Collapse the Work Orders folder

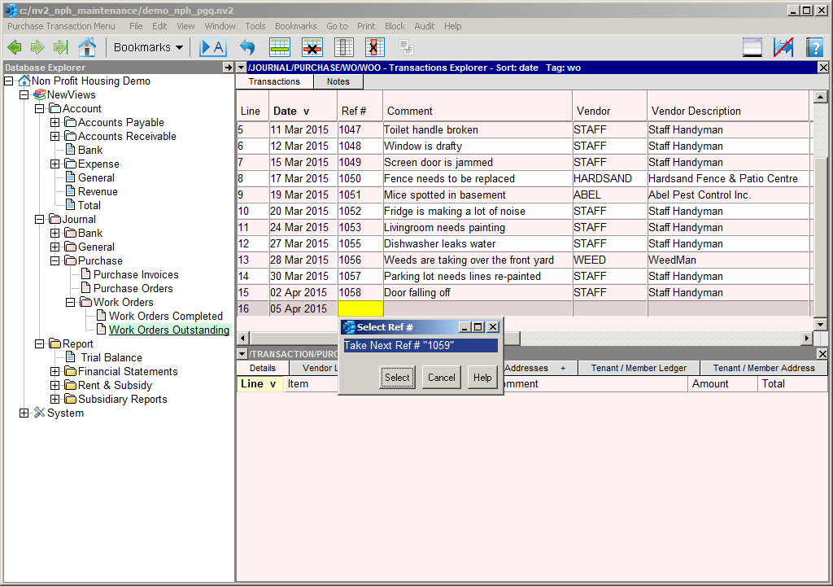[71, 303]
